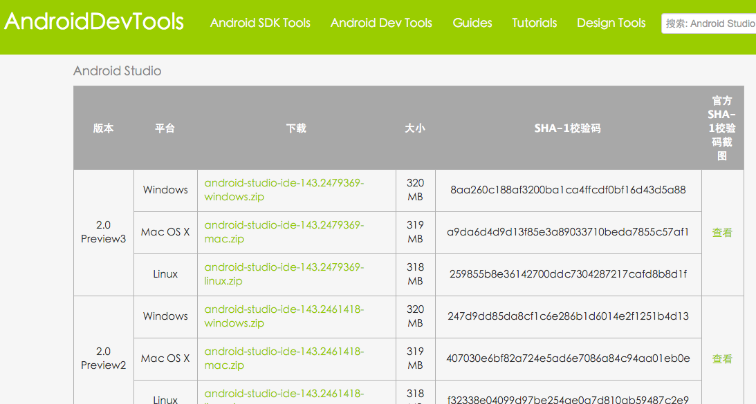Download android-studio-ide-143.2461418-mac.zip
This screenshot has width=756, height=404.
coord(284,358)
